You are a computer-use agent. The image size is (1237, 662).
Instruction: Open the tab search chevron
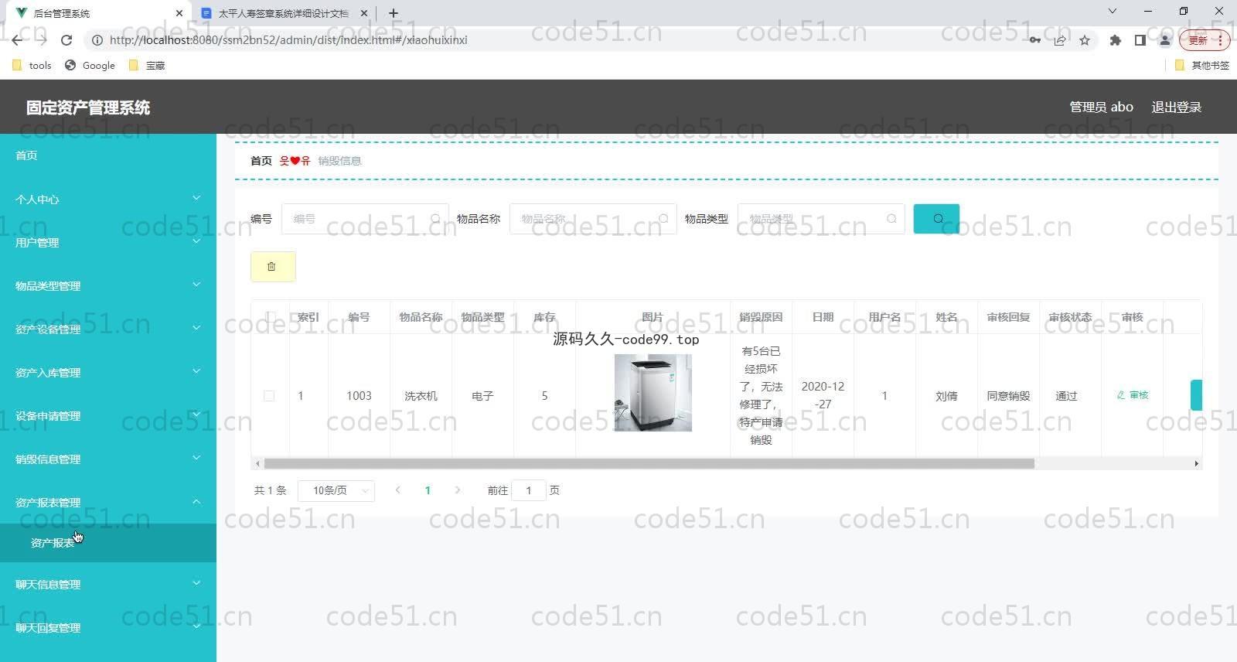pos(1113,12)
